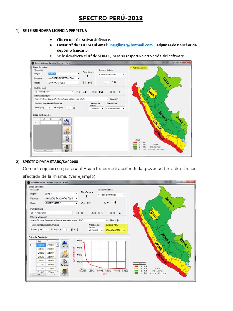Click SPECTRO PERÚ-2018 document title
Image resolution: width=233 pixels, height=311 pixels.
111,18
